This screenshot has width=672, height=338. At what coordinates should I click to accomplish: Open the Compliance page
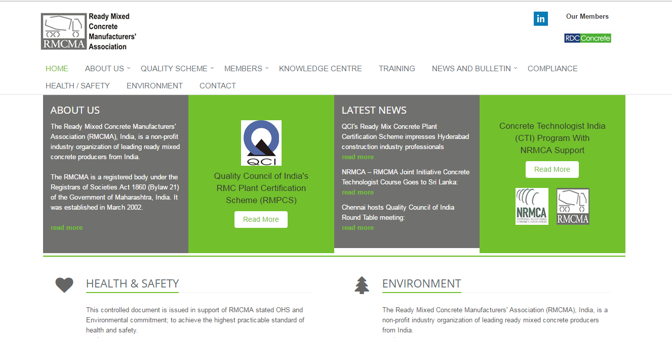(x=552, y=69)
